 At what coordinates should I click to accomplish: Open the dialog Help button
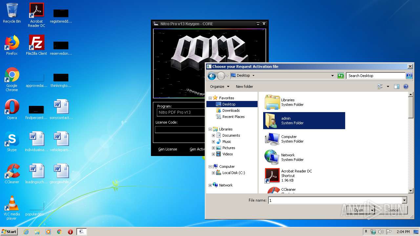click(406, 87)
